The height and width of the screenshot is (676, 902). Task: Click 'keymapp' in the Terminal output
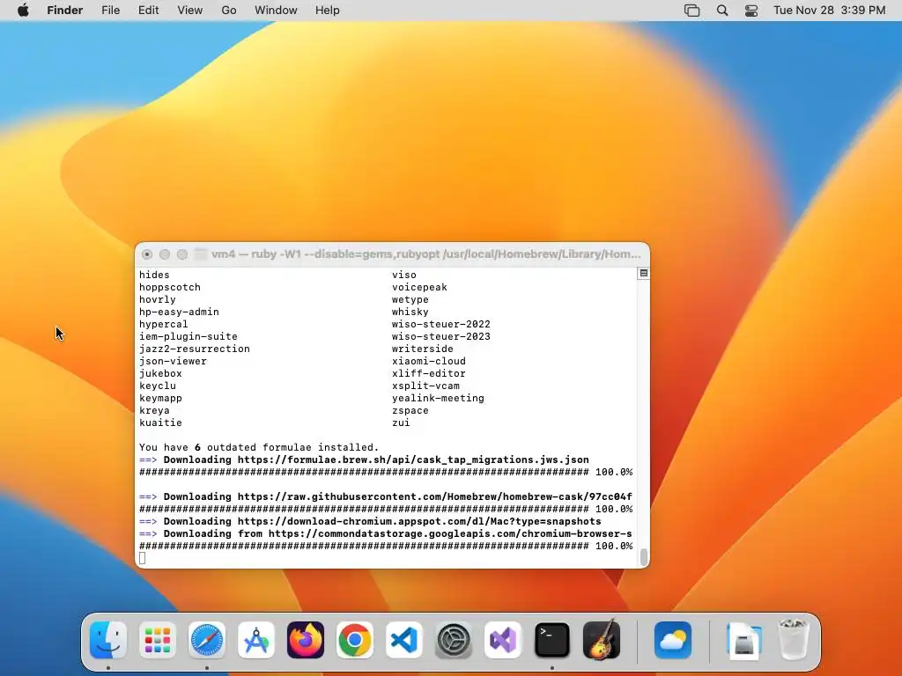pyautogui.click(x=160, y=399)
